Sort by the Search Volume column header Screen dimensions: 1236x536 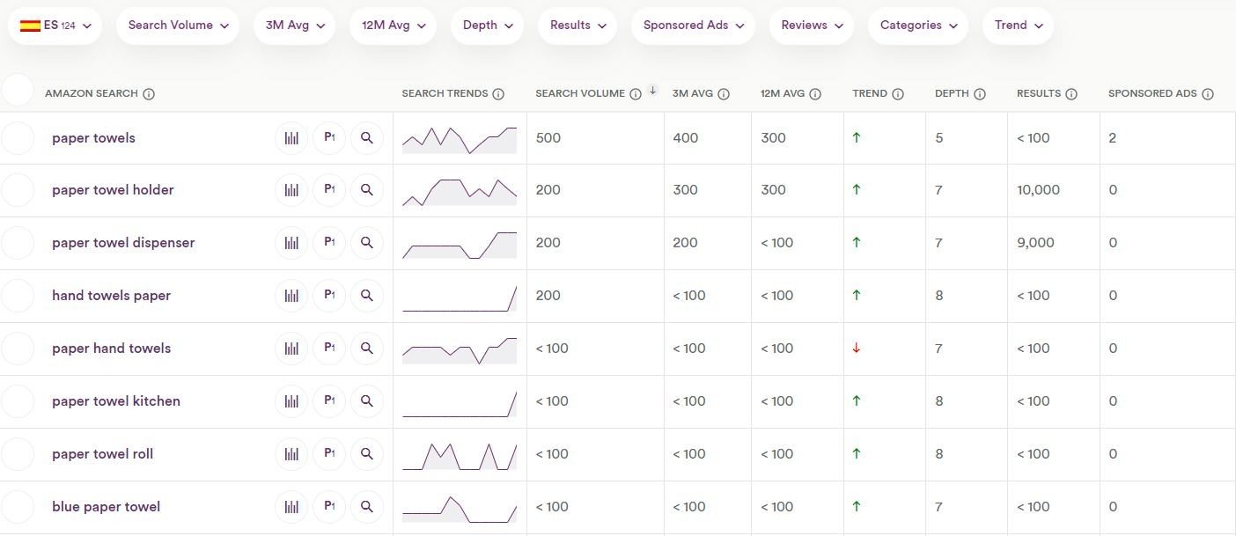tap(580, 93)
